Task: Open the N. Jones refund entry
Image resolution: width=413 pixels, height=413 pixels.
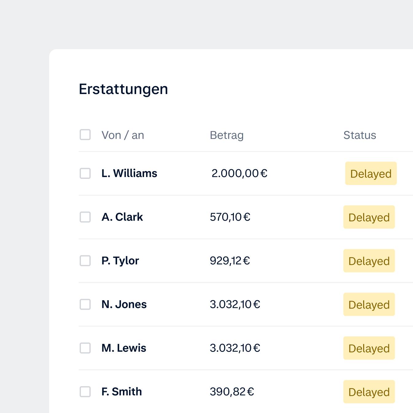Action: [124, 304]
